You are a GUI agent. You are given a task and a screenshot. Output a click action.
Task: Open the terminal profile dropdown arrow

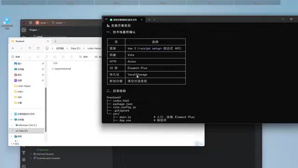[155, 20]
